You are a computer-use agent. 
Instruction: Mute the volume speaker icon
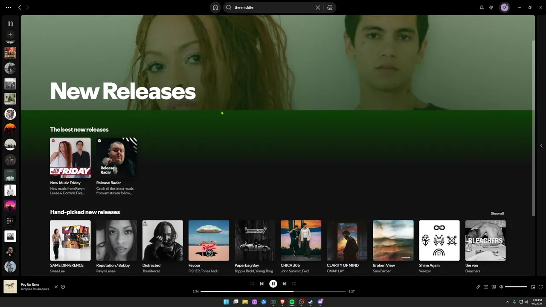click(501, 287)
